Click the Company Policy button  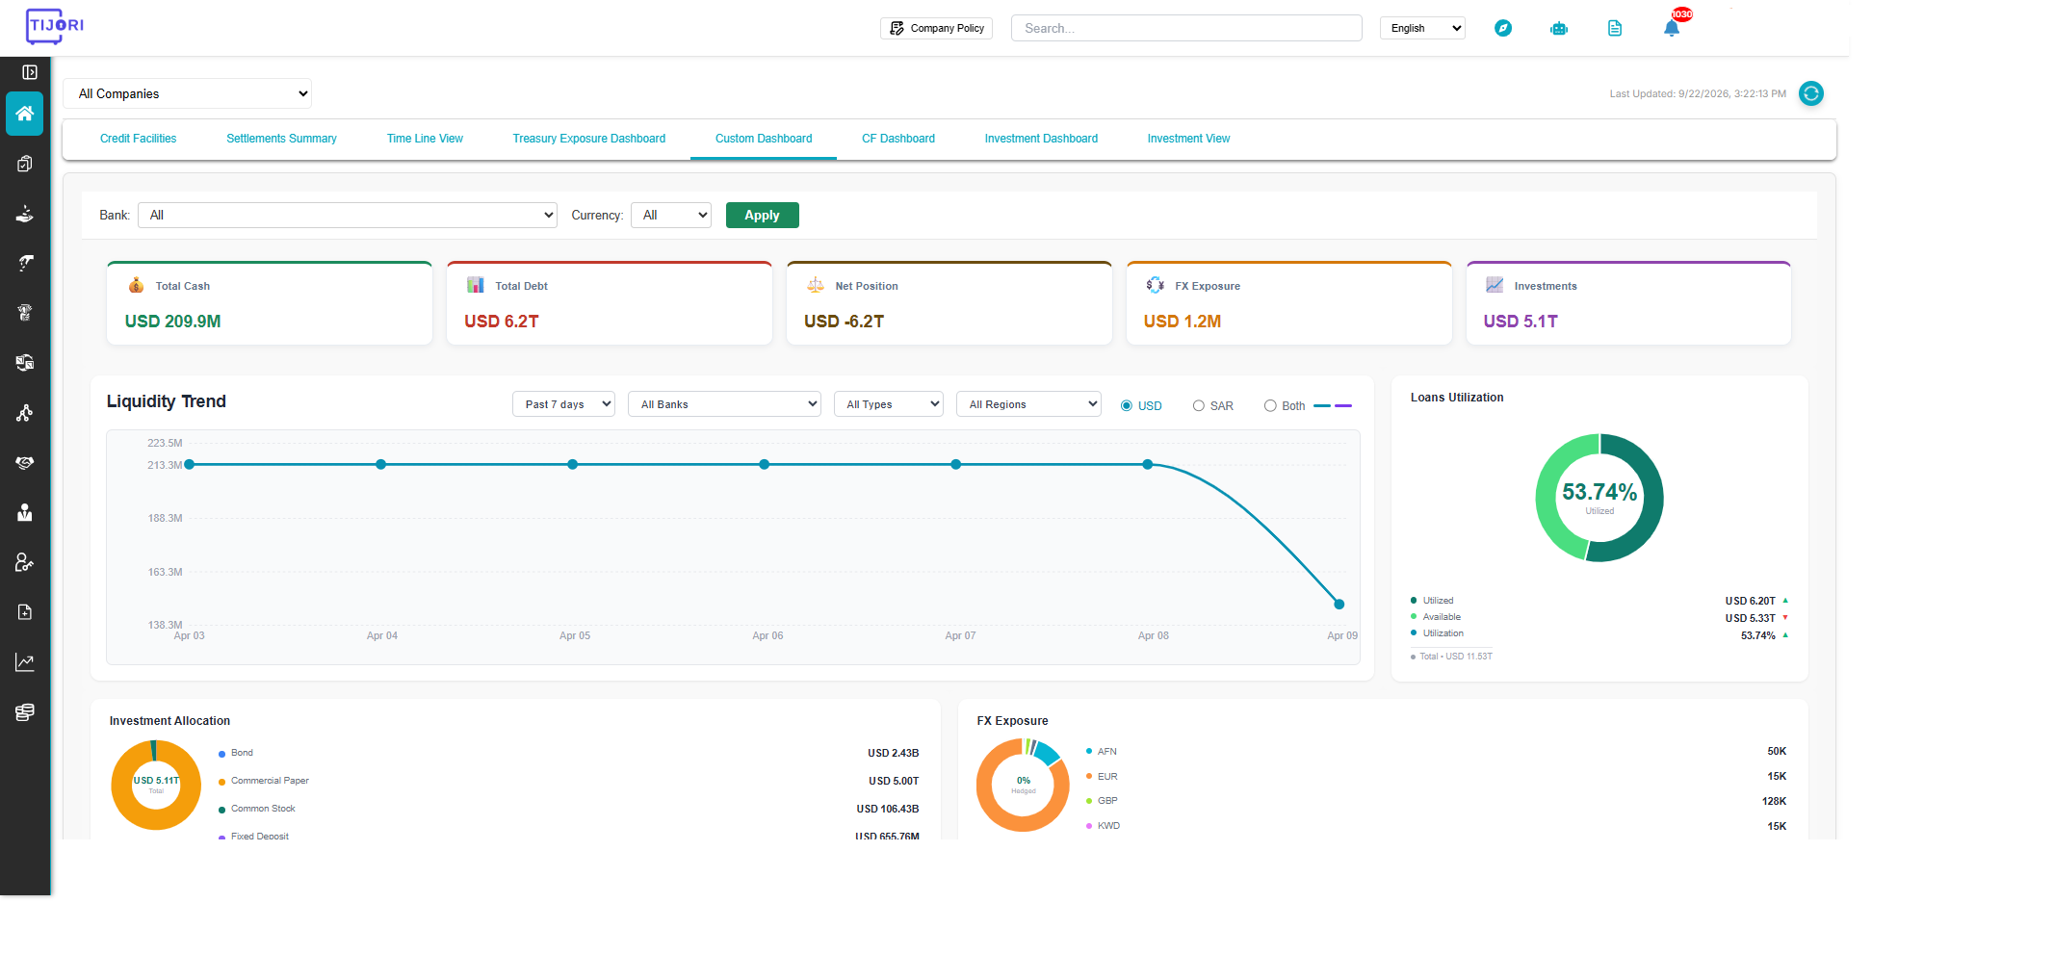[936, 28]
